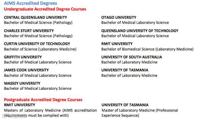Screen dimensions: 200x120
Task: Click Otago University heading
Action: 119,17
